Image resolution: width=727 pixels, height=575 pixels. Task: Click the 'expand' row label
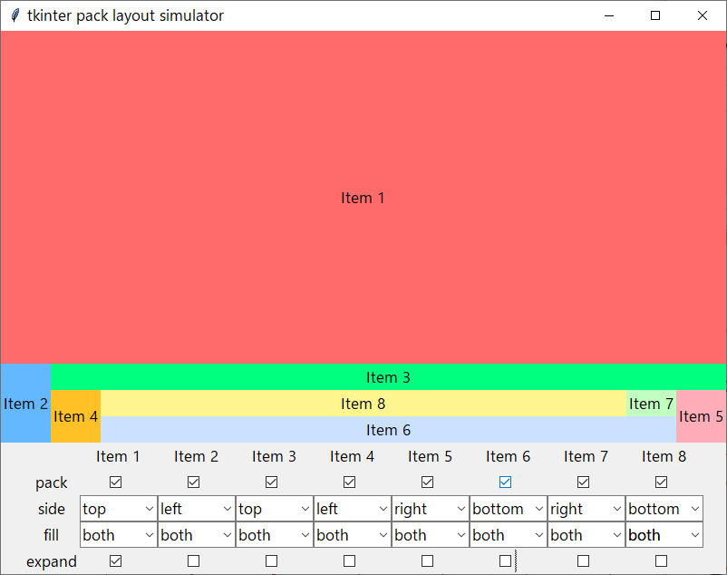pyautogui.click(x=52, y=561)
